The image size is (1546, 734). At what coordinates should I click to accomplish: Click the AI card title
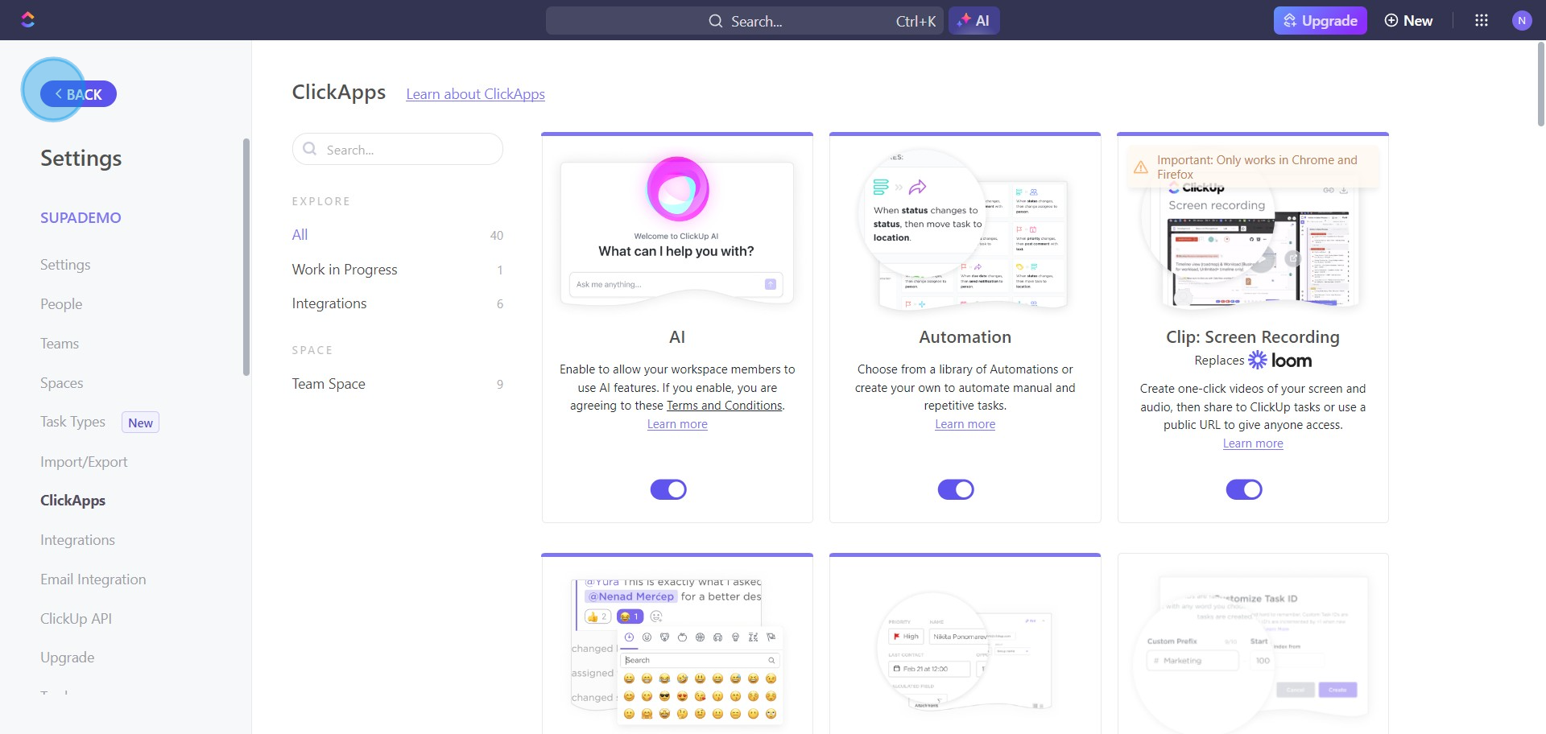677,337
